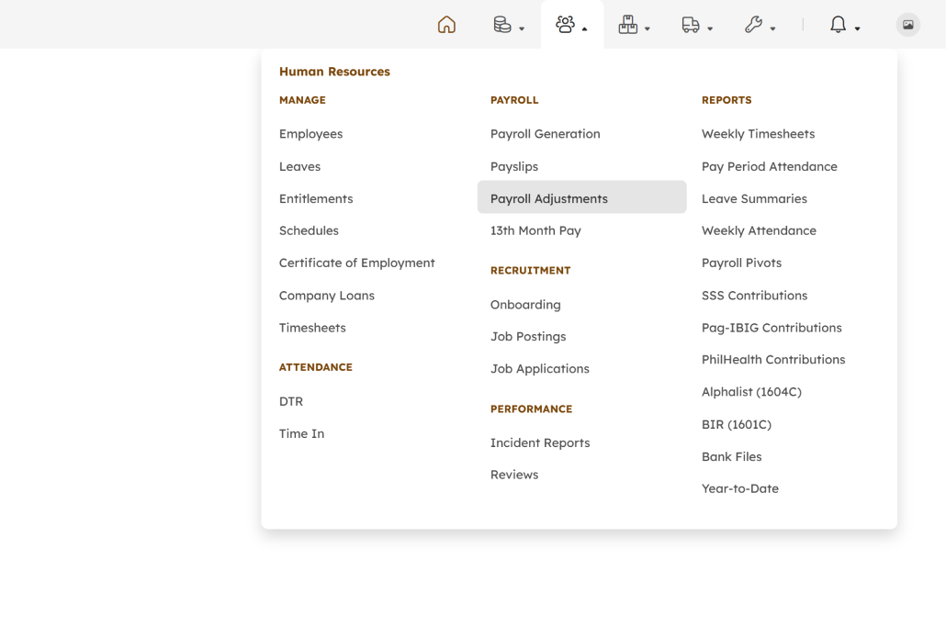Open Weekly Attendance report
This screenshot has width=946, height=638.
click(x=759, y=230)
